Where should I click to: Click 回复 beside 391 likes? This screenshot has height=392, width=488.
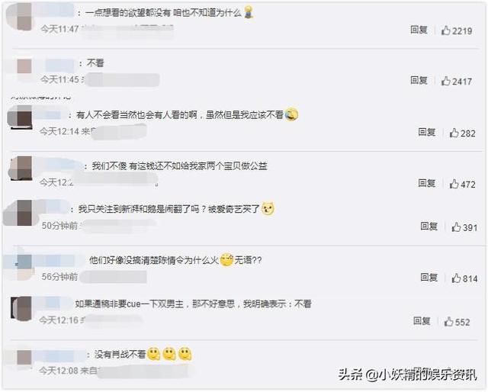click(x=429, y=227)
